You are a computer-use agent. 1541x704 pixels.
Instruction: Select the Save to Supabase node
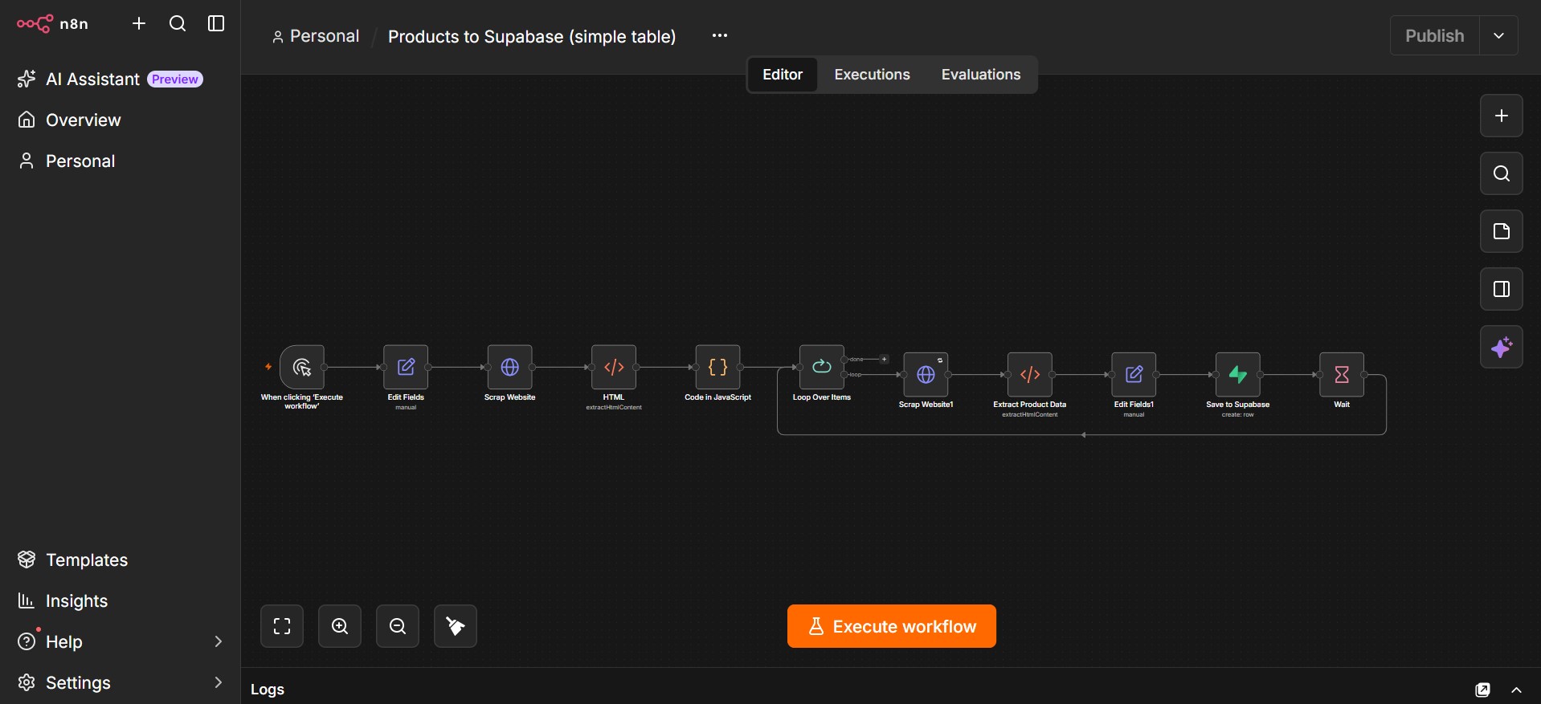[1238, 374]
